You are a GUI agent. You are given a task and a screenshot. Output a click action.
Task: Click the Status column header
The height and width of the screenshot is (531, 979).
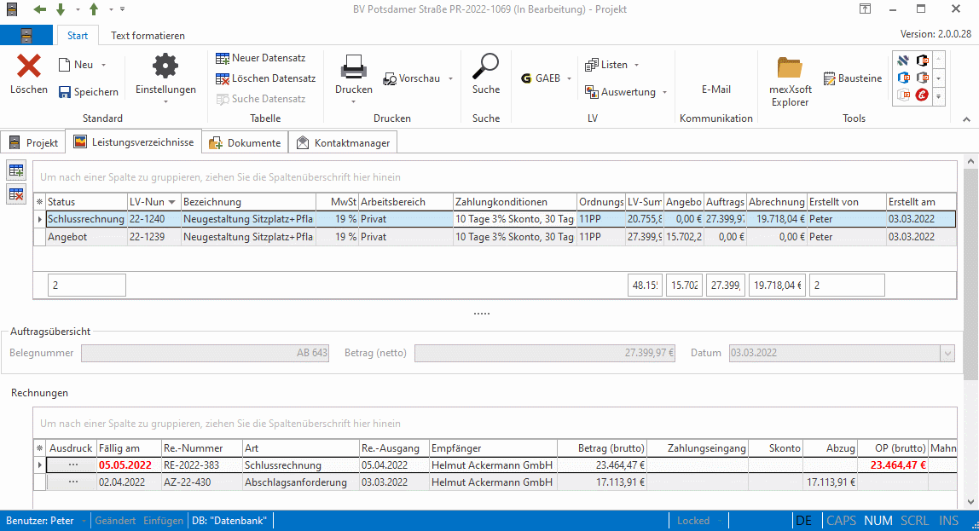pyautogui.click(x=86, y=202)
